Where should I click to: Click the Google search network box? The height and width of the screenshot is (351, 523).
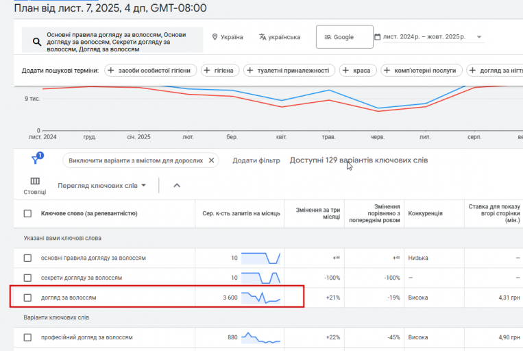(345, 37)
